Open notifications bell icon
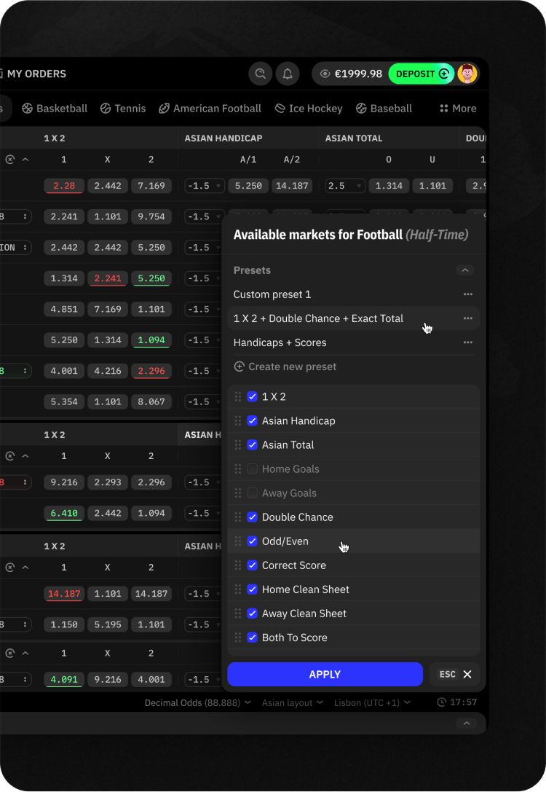The width and height of the screenshot is (546, 792). [x=288, y=74]
